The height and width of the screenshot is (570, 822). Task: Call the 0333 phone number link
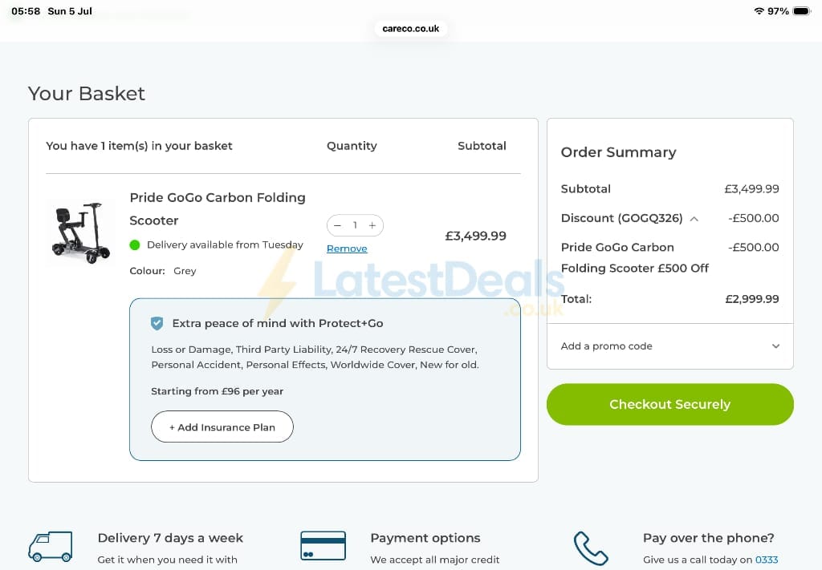[767, 560]
